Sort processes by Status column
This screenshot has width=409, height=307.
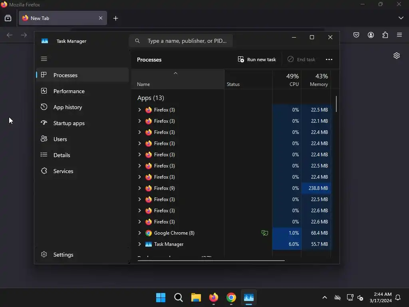(x=248, y=80)
